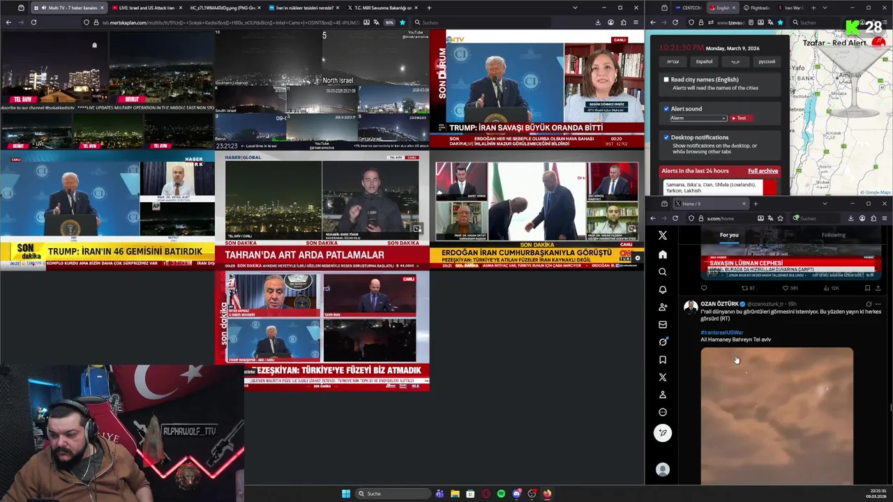Open the Alarm sound dropdown
This screenshot has height=502, width=893.
(x=698, y=118)
